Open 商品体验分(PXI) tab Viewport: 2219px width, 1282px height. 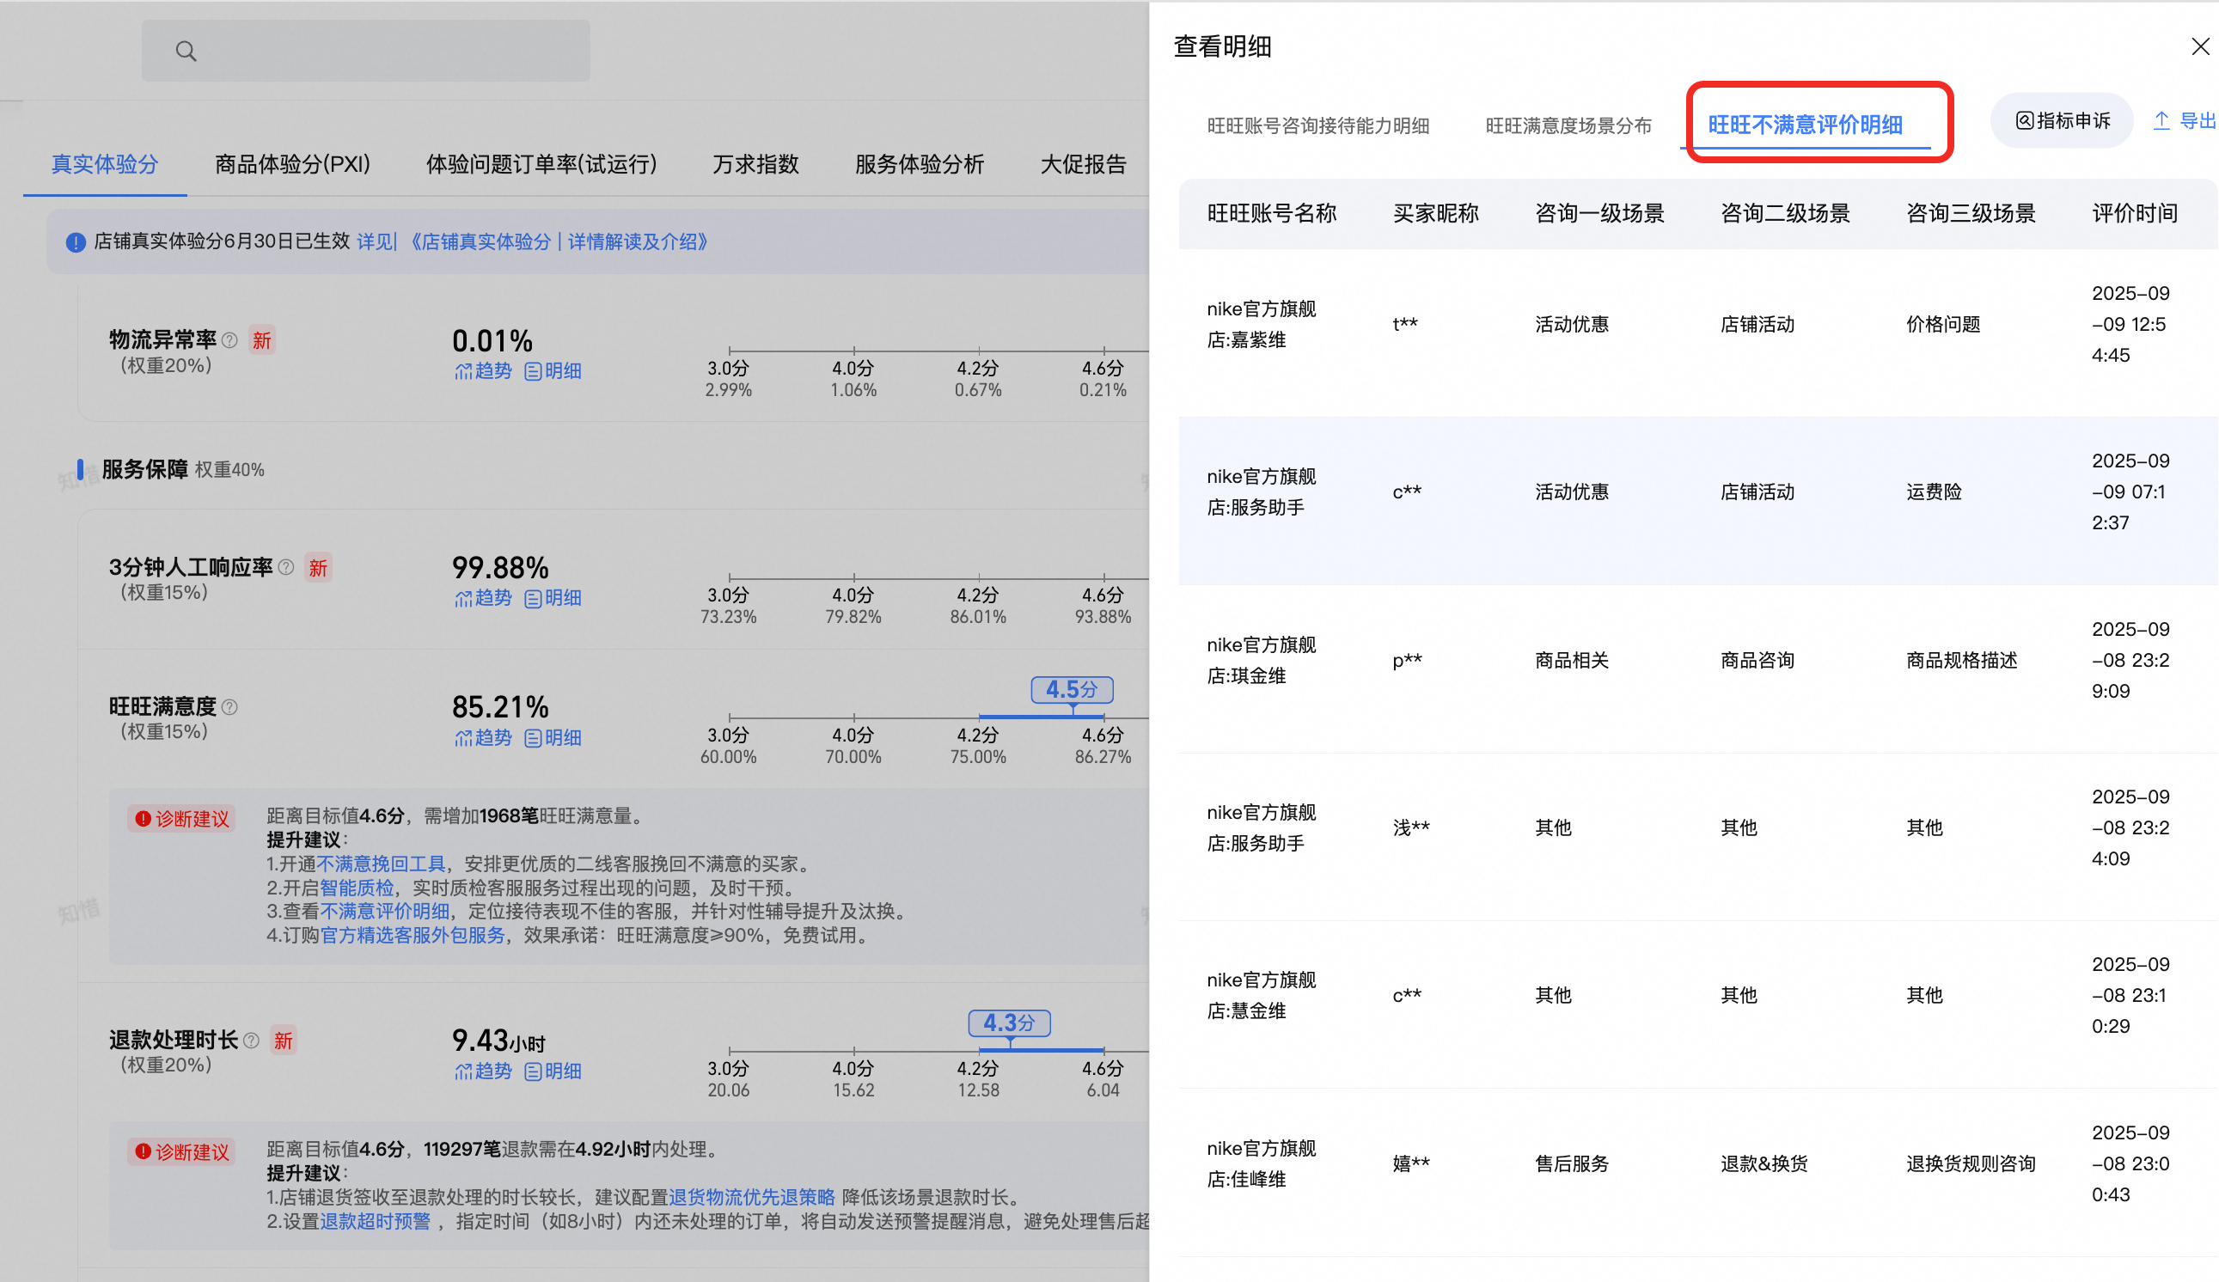coord(292,165)
